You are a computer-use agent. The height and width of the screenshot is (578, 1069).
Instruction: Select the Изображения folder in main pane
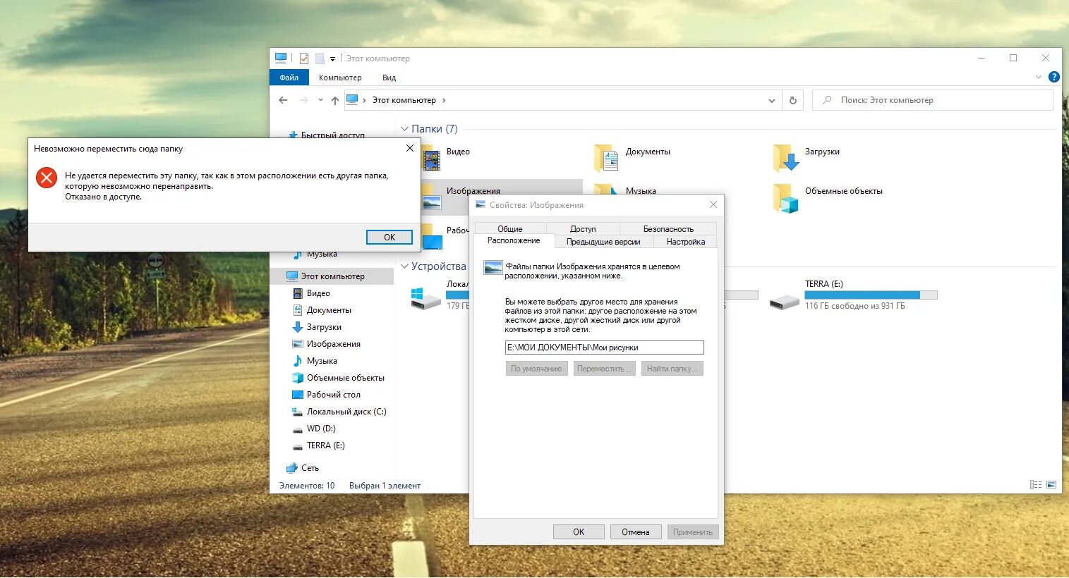473,190
